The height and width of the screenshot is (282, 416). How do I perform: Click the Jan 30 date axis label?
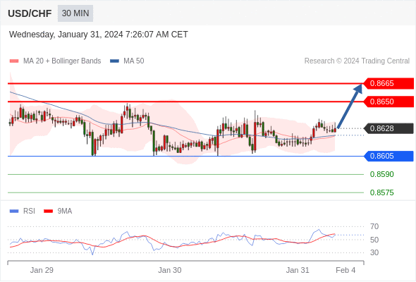(170, 270)
